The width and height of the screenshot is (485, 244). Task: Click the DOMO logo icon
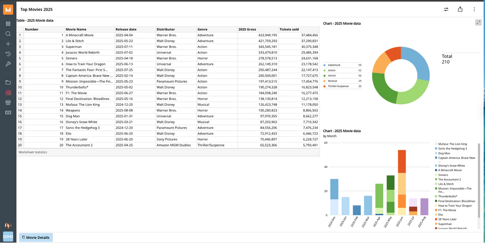click(8, 236)
